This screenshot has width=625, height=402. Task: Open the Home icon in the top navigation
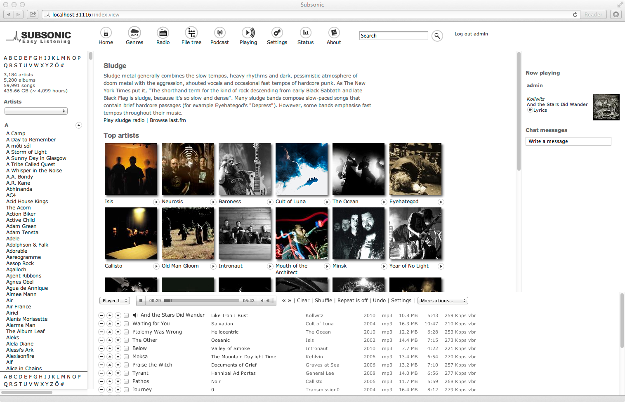pyautogui.click(x=106, y=33)
